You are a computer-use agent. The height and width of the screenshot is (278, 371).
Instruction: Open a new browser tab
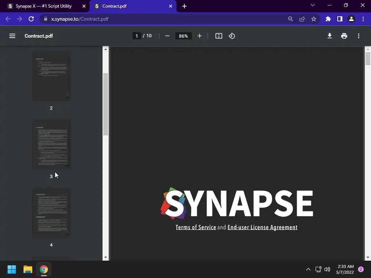[184, 6]
